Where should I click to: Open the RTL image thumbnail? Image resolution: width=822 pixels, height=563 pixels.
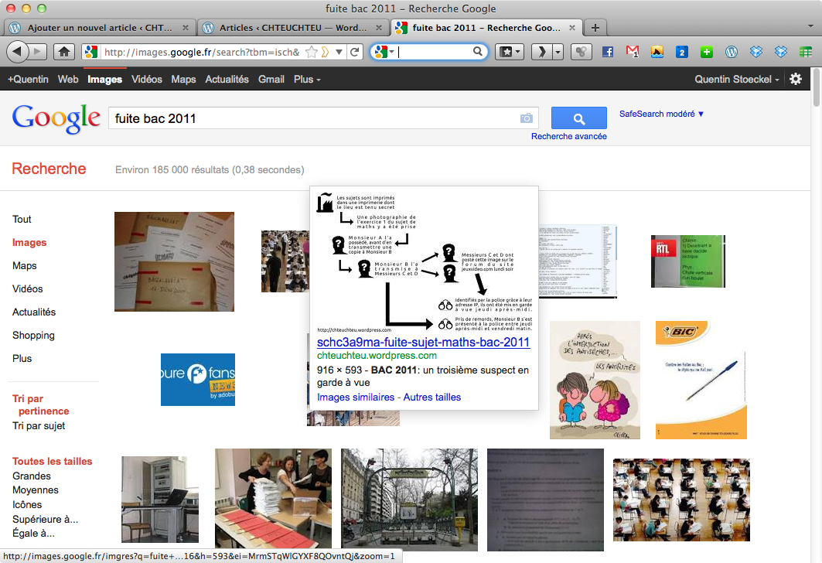687,261
